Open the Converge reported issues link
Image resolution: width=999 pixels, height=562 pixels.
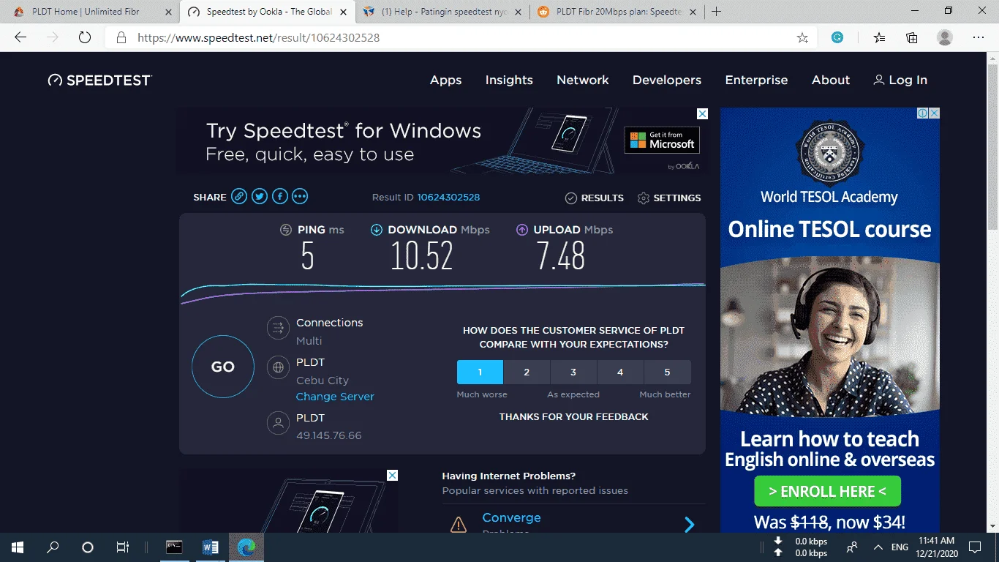click(x=511, y=518)
